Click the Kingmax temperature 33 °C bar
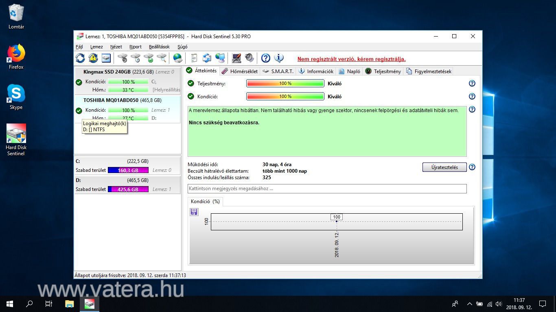Image resolution: width=556 pixels, height=312 pixels. point(128,90)
